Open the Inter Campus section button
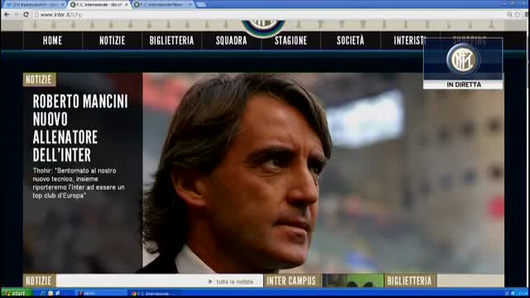 291,281
